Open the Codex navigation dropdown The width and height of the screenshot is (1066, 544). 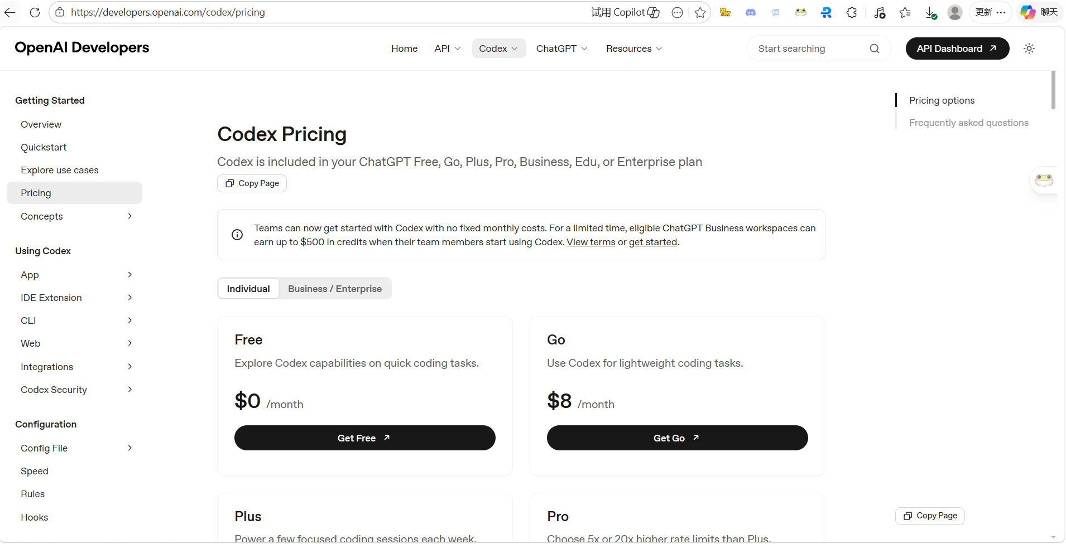pos(498,48)
